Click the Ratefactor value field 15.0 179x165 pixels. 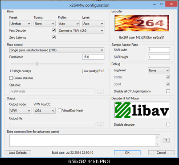tap(93, 57)
